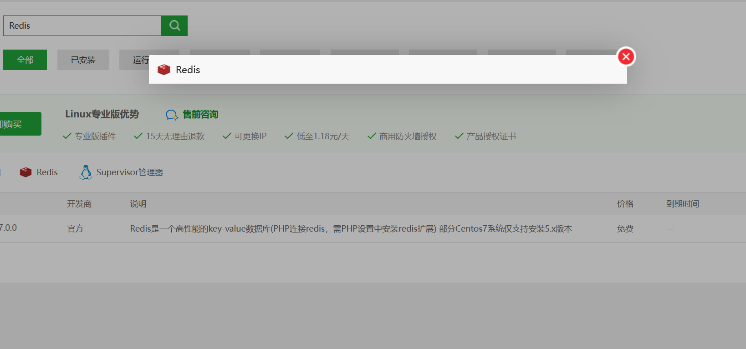Click the 到期时间 column header

[x=683, y=204]
